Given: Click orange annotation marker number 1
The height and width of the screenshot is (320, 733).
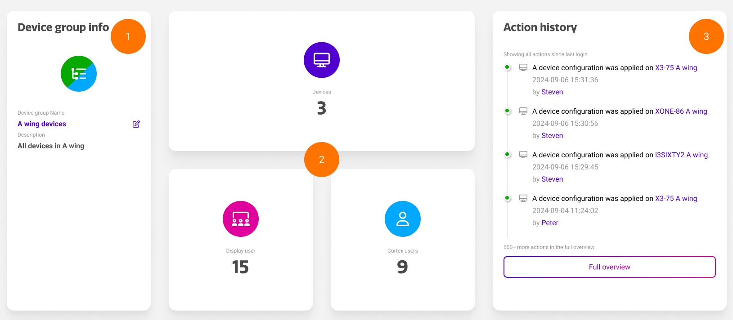Looking at the screenshot, I should pos(128,36).
